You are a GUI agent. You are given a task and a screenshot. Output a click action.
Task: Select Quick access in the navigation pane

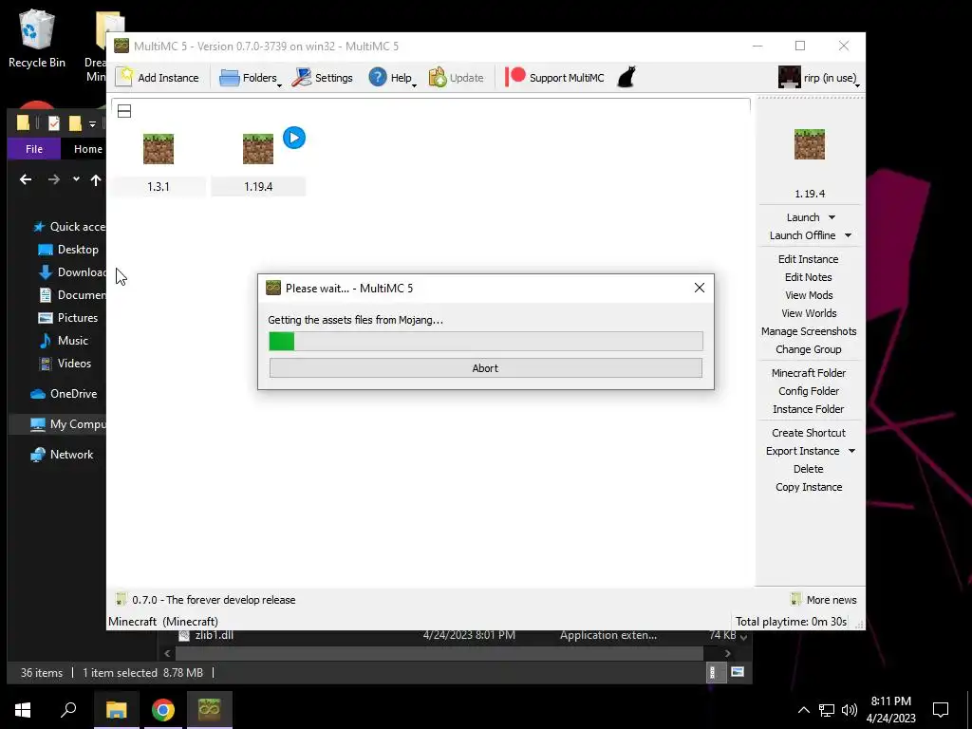[x=68, y=226]
